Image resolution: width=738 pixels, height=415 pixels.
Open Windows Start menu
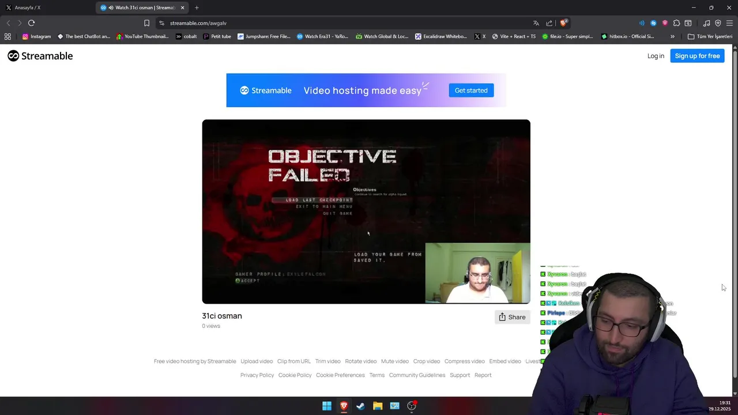tap(327, 406)
